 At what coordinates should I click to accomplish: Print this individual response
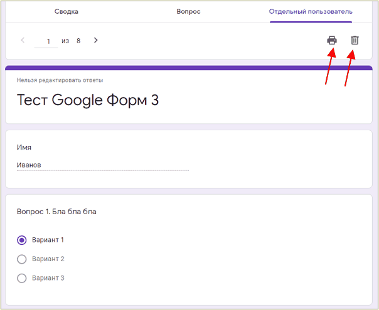click(331, 40)
